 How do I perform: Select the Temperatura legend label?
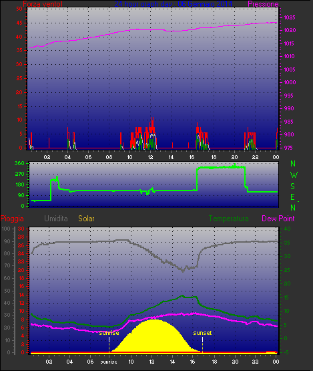pos(228,219)
